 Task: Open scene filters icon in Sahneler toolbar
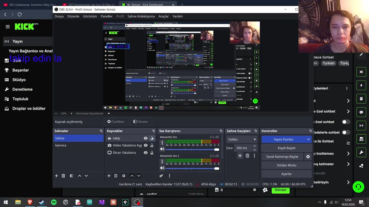point(71,176)
